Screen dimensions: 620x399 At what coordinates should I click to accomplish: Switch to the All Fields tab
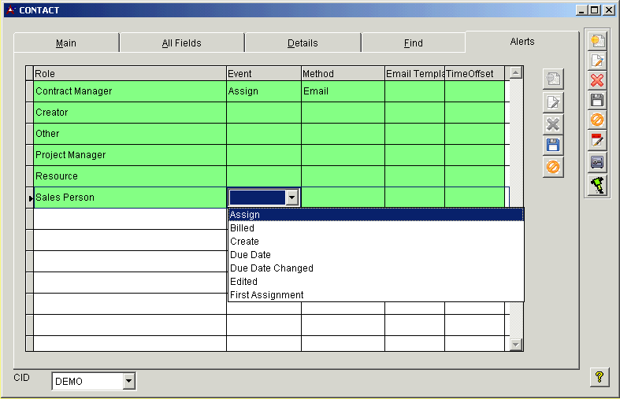click(x=181, y=43)
